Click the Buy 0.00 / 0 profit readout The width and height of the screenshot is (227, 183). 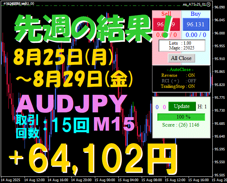point(196,34)
